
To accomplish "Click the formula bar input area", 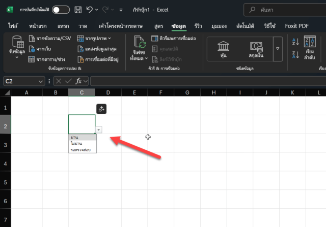I will click(x=208, y=81).
